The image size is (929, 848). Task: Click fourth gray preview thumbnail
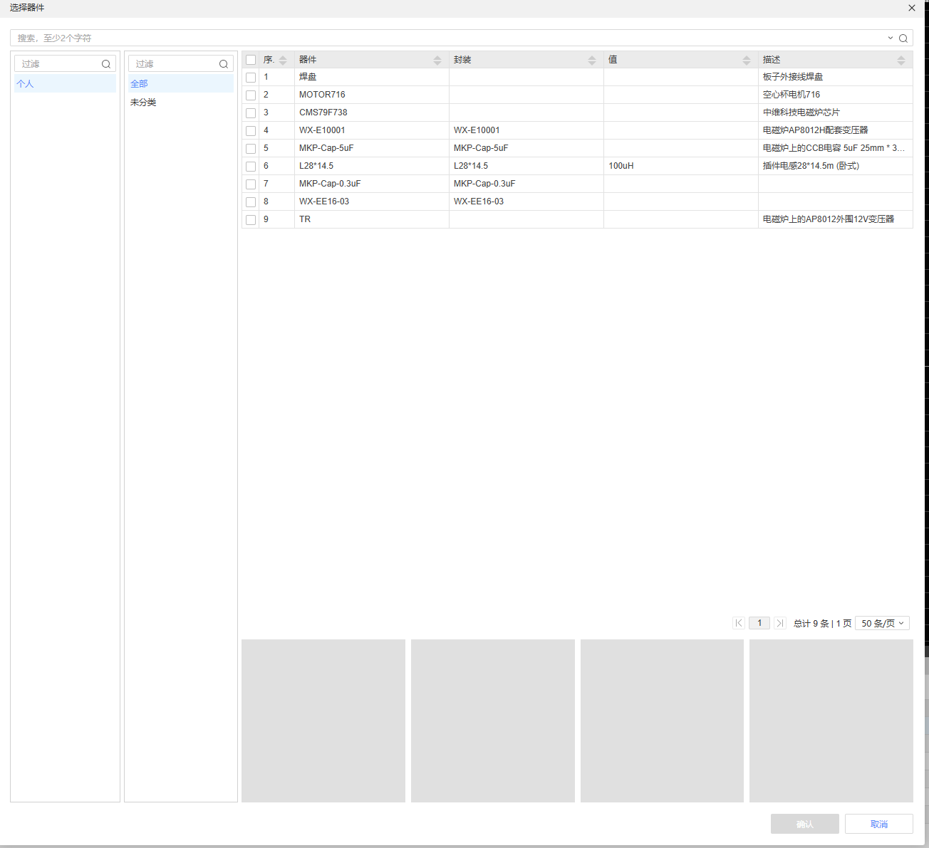831,721
